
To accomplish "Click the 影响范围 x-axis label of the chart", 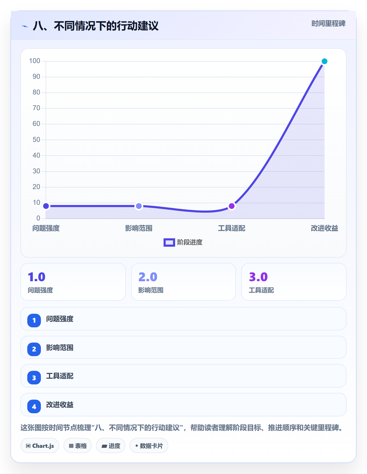I will (139, 228).
